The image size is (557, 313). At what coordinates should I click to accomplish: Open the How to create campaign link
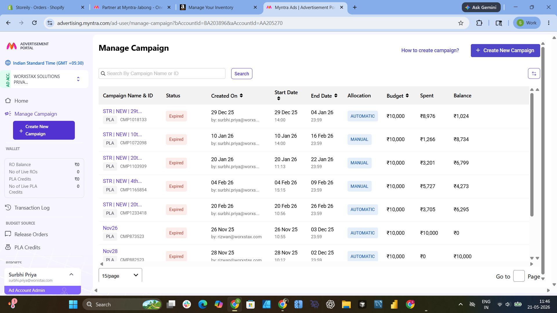tap(430, 50)
